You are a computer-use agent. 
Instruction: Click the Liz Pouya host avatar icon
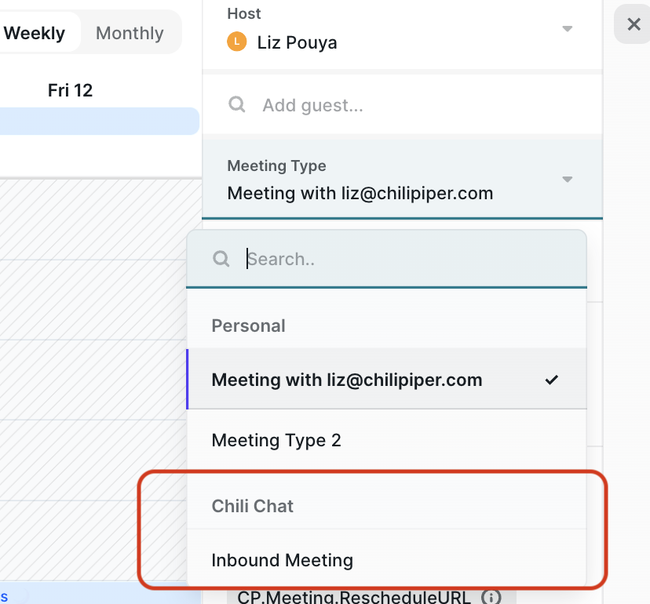point(237,42)
